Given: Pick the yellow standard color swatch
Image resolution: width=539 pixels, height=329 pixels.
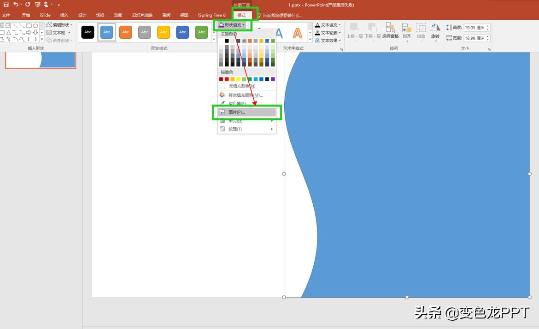Looking at the screenshot, I should coord(238,79).
